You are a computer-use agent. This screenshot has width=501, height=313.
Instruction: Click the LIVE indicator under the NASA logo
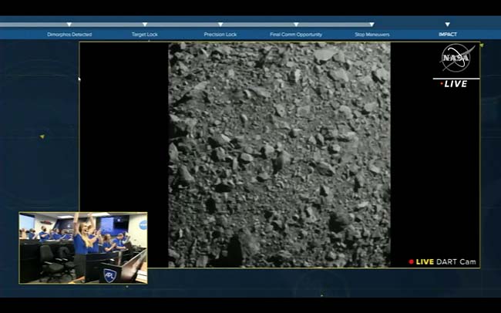coord(454,84)
